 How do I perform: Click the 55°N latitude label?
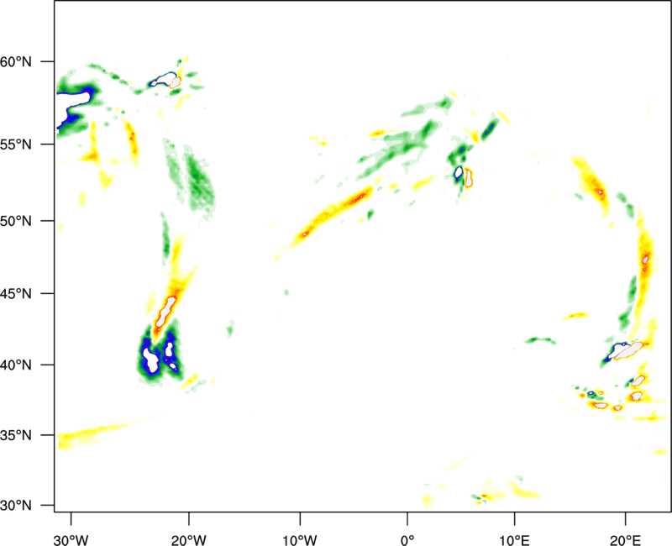point(16,144)
